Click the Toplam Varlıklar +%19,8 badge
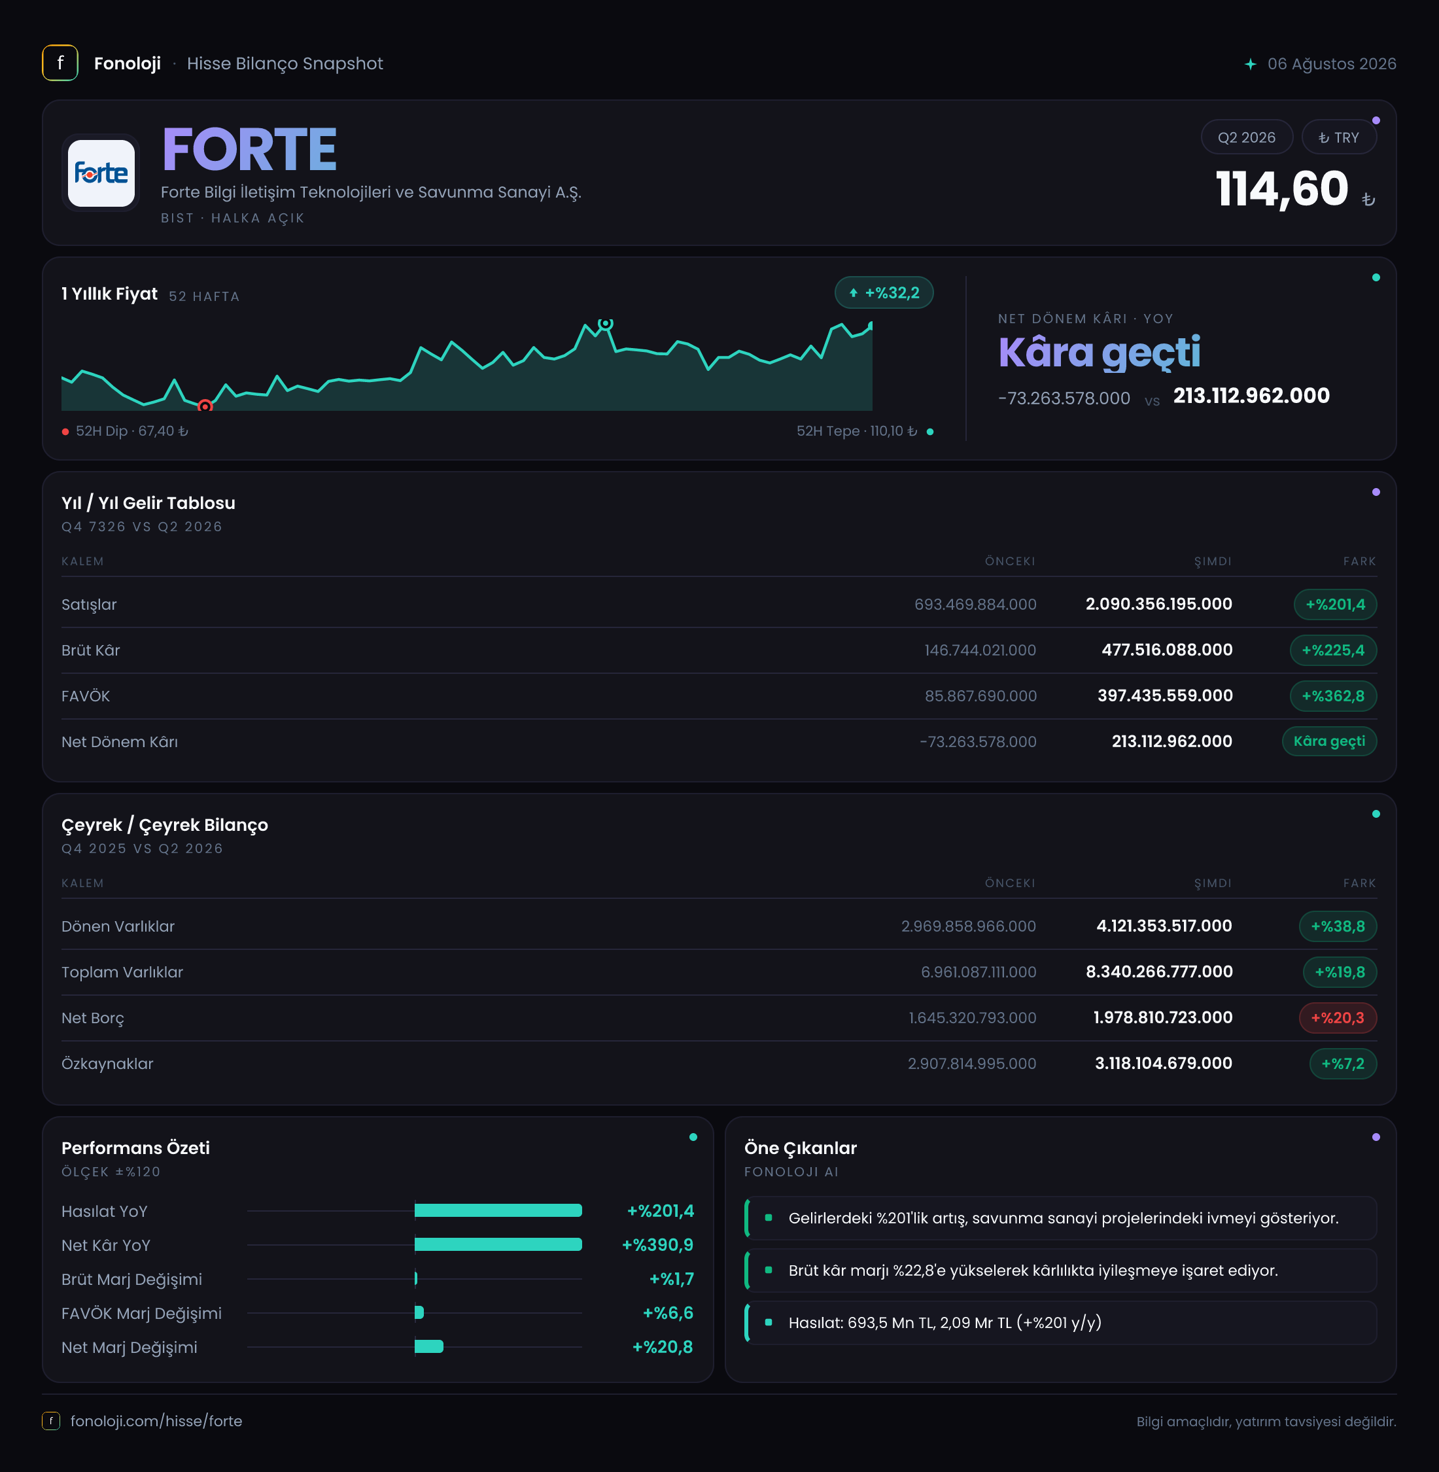The width and height of the screenshot is (1439, 1472). click(x=1339, y=972)
